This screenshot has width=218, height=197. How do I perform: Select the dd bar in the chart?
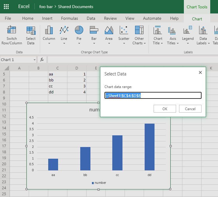click(x=149, y=147)
